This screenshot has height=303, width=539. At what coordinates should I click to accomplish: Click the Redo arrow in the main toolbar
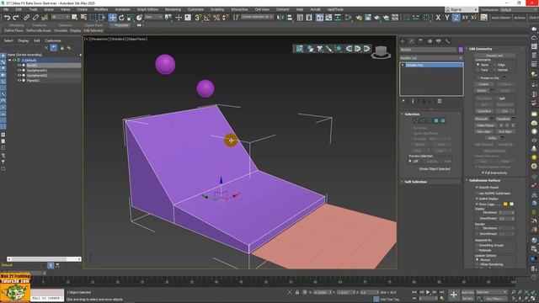[16, 18]
